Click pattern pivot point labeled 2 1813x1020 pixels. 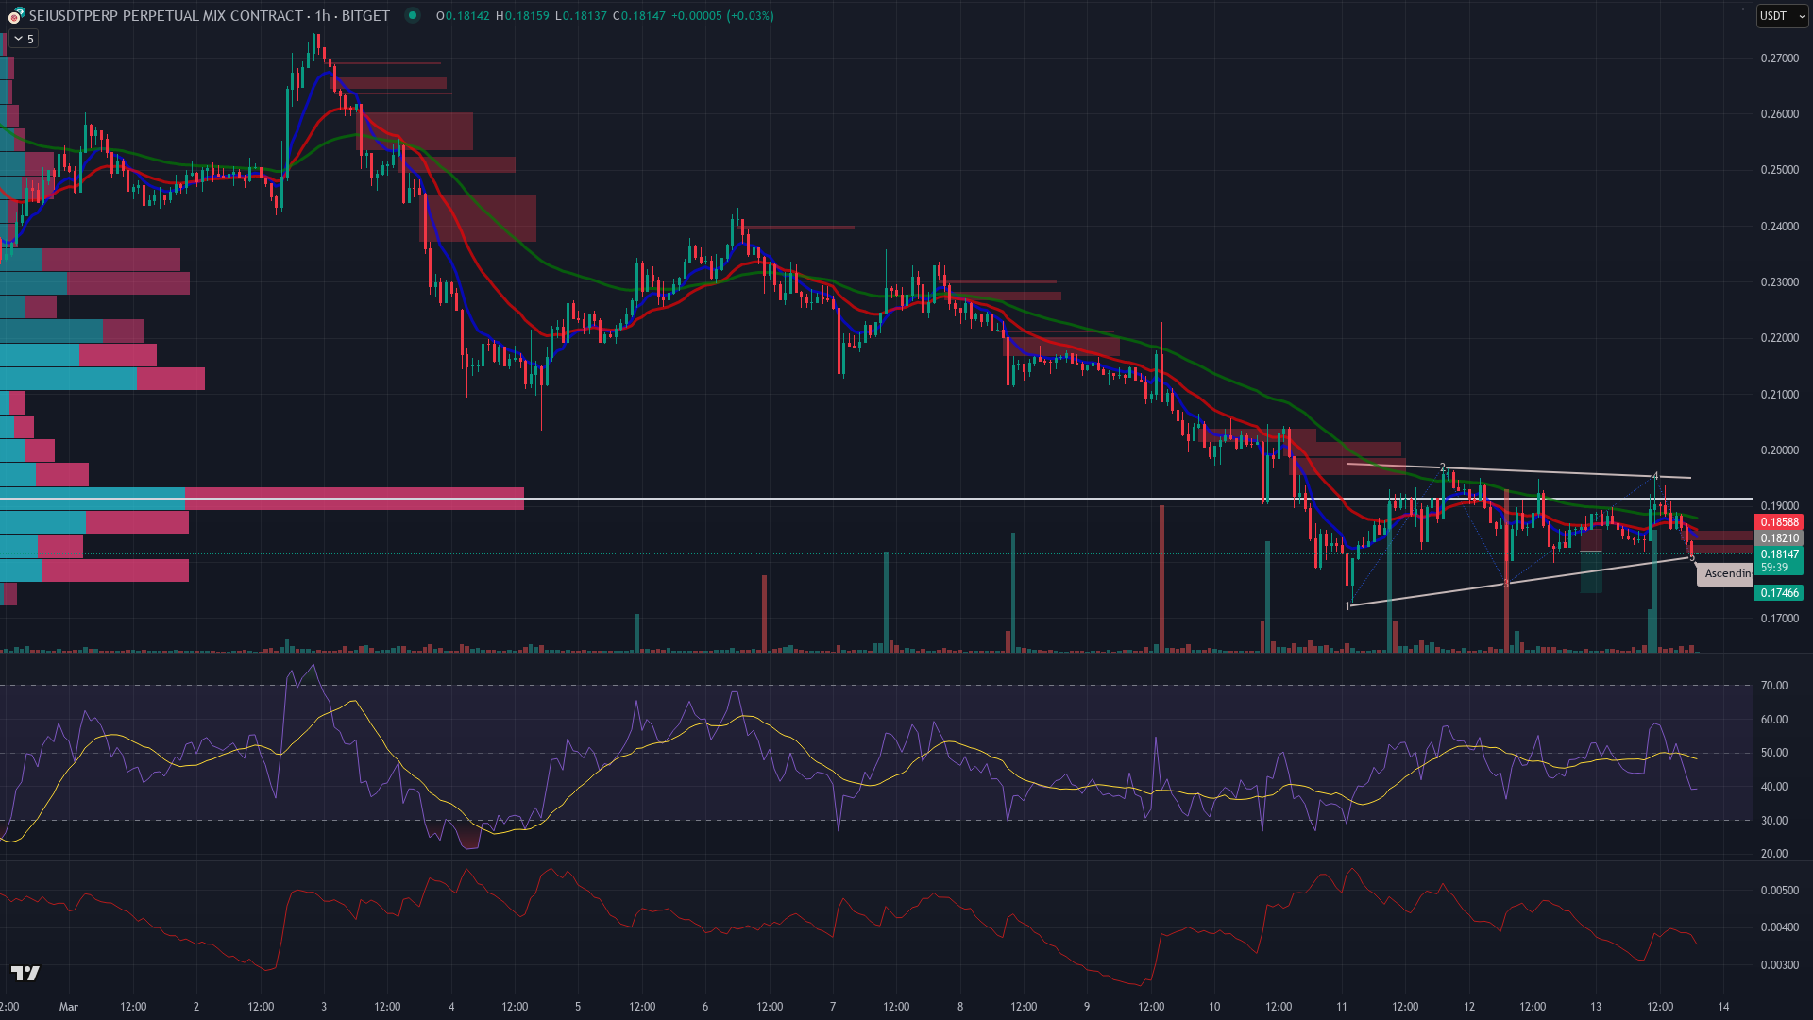1443,467
